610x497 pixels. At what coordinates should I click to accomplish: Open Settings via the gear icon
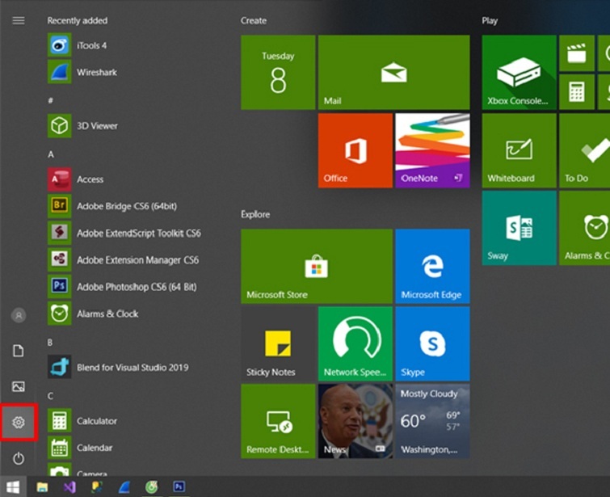point(19,422)
